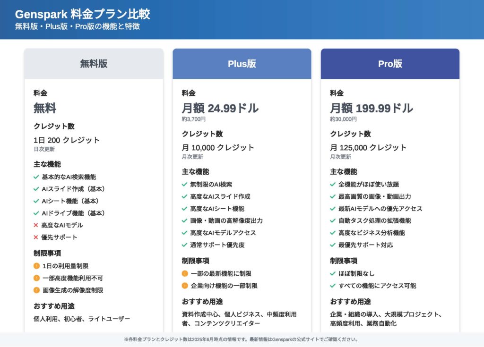
Task: Click the checkmark beside ほぼ制限なし
Action: (333, 273)
